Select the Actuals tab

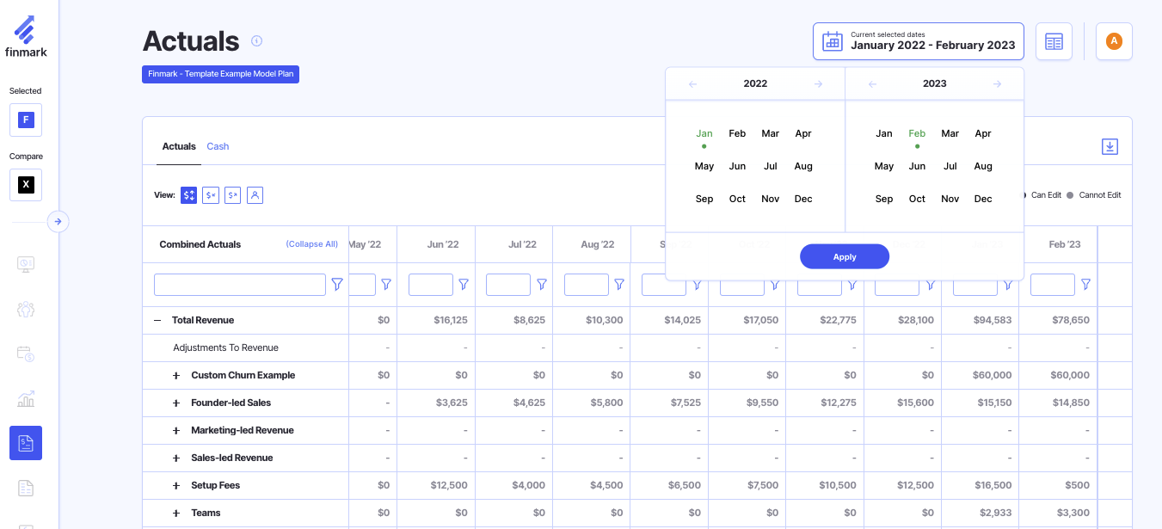click(179, 146)
